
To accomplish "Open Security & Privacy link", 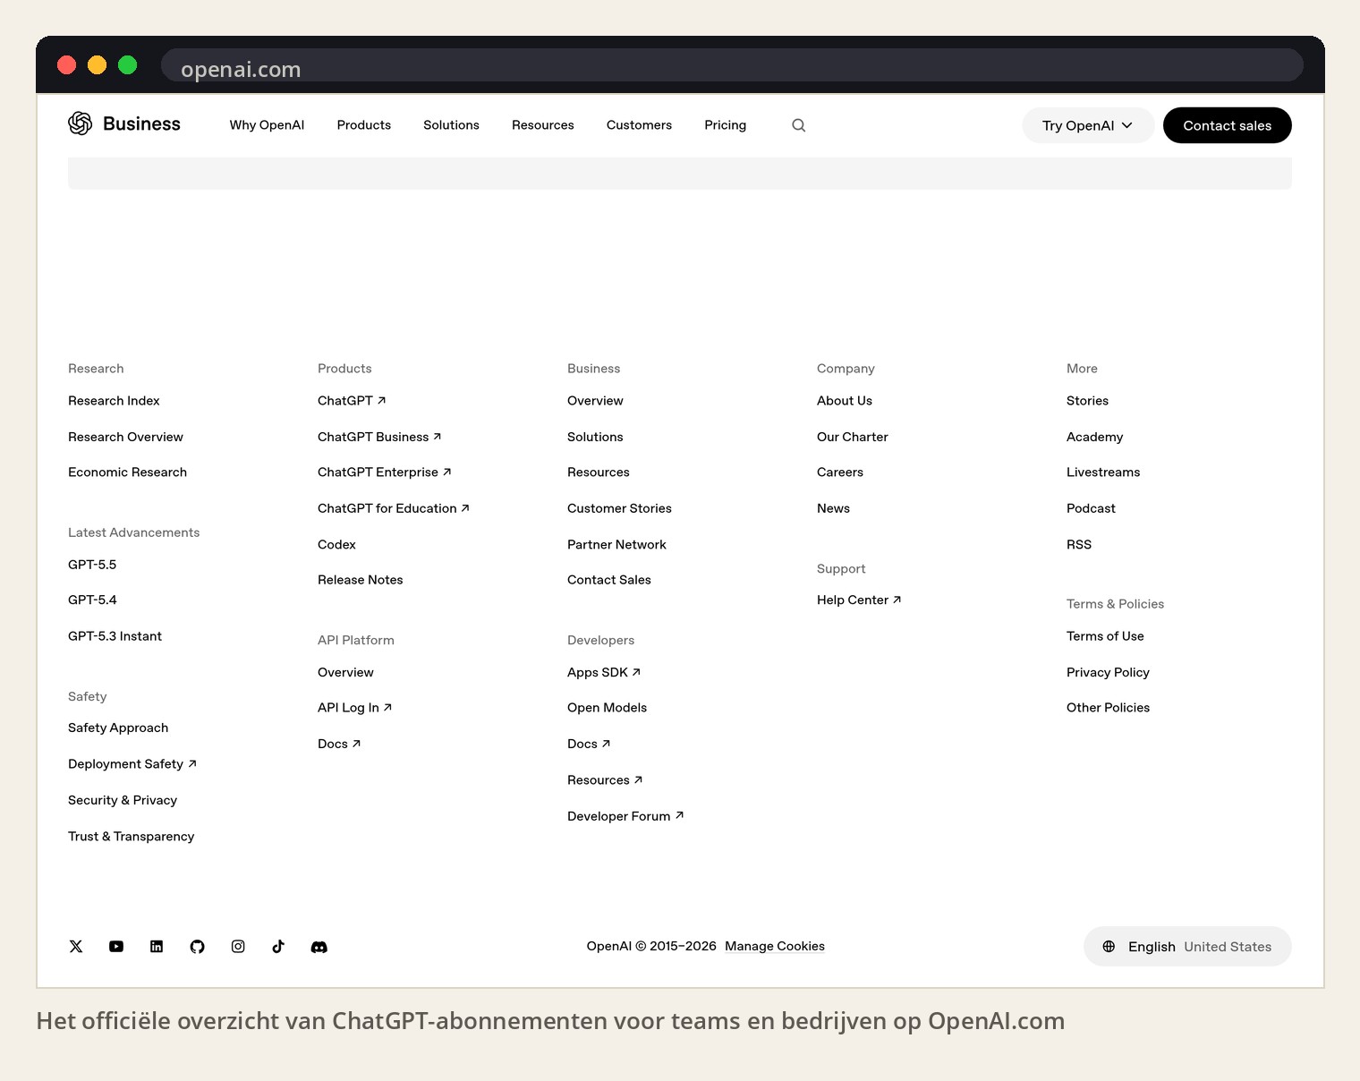I will (123, 800).
